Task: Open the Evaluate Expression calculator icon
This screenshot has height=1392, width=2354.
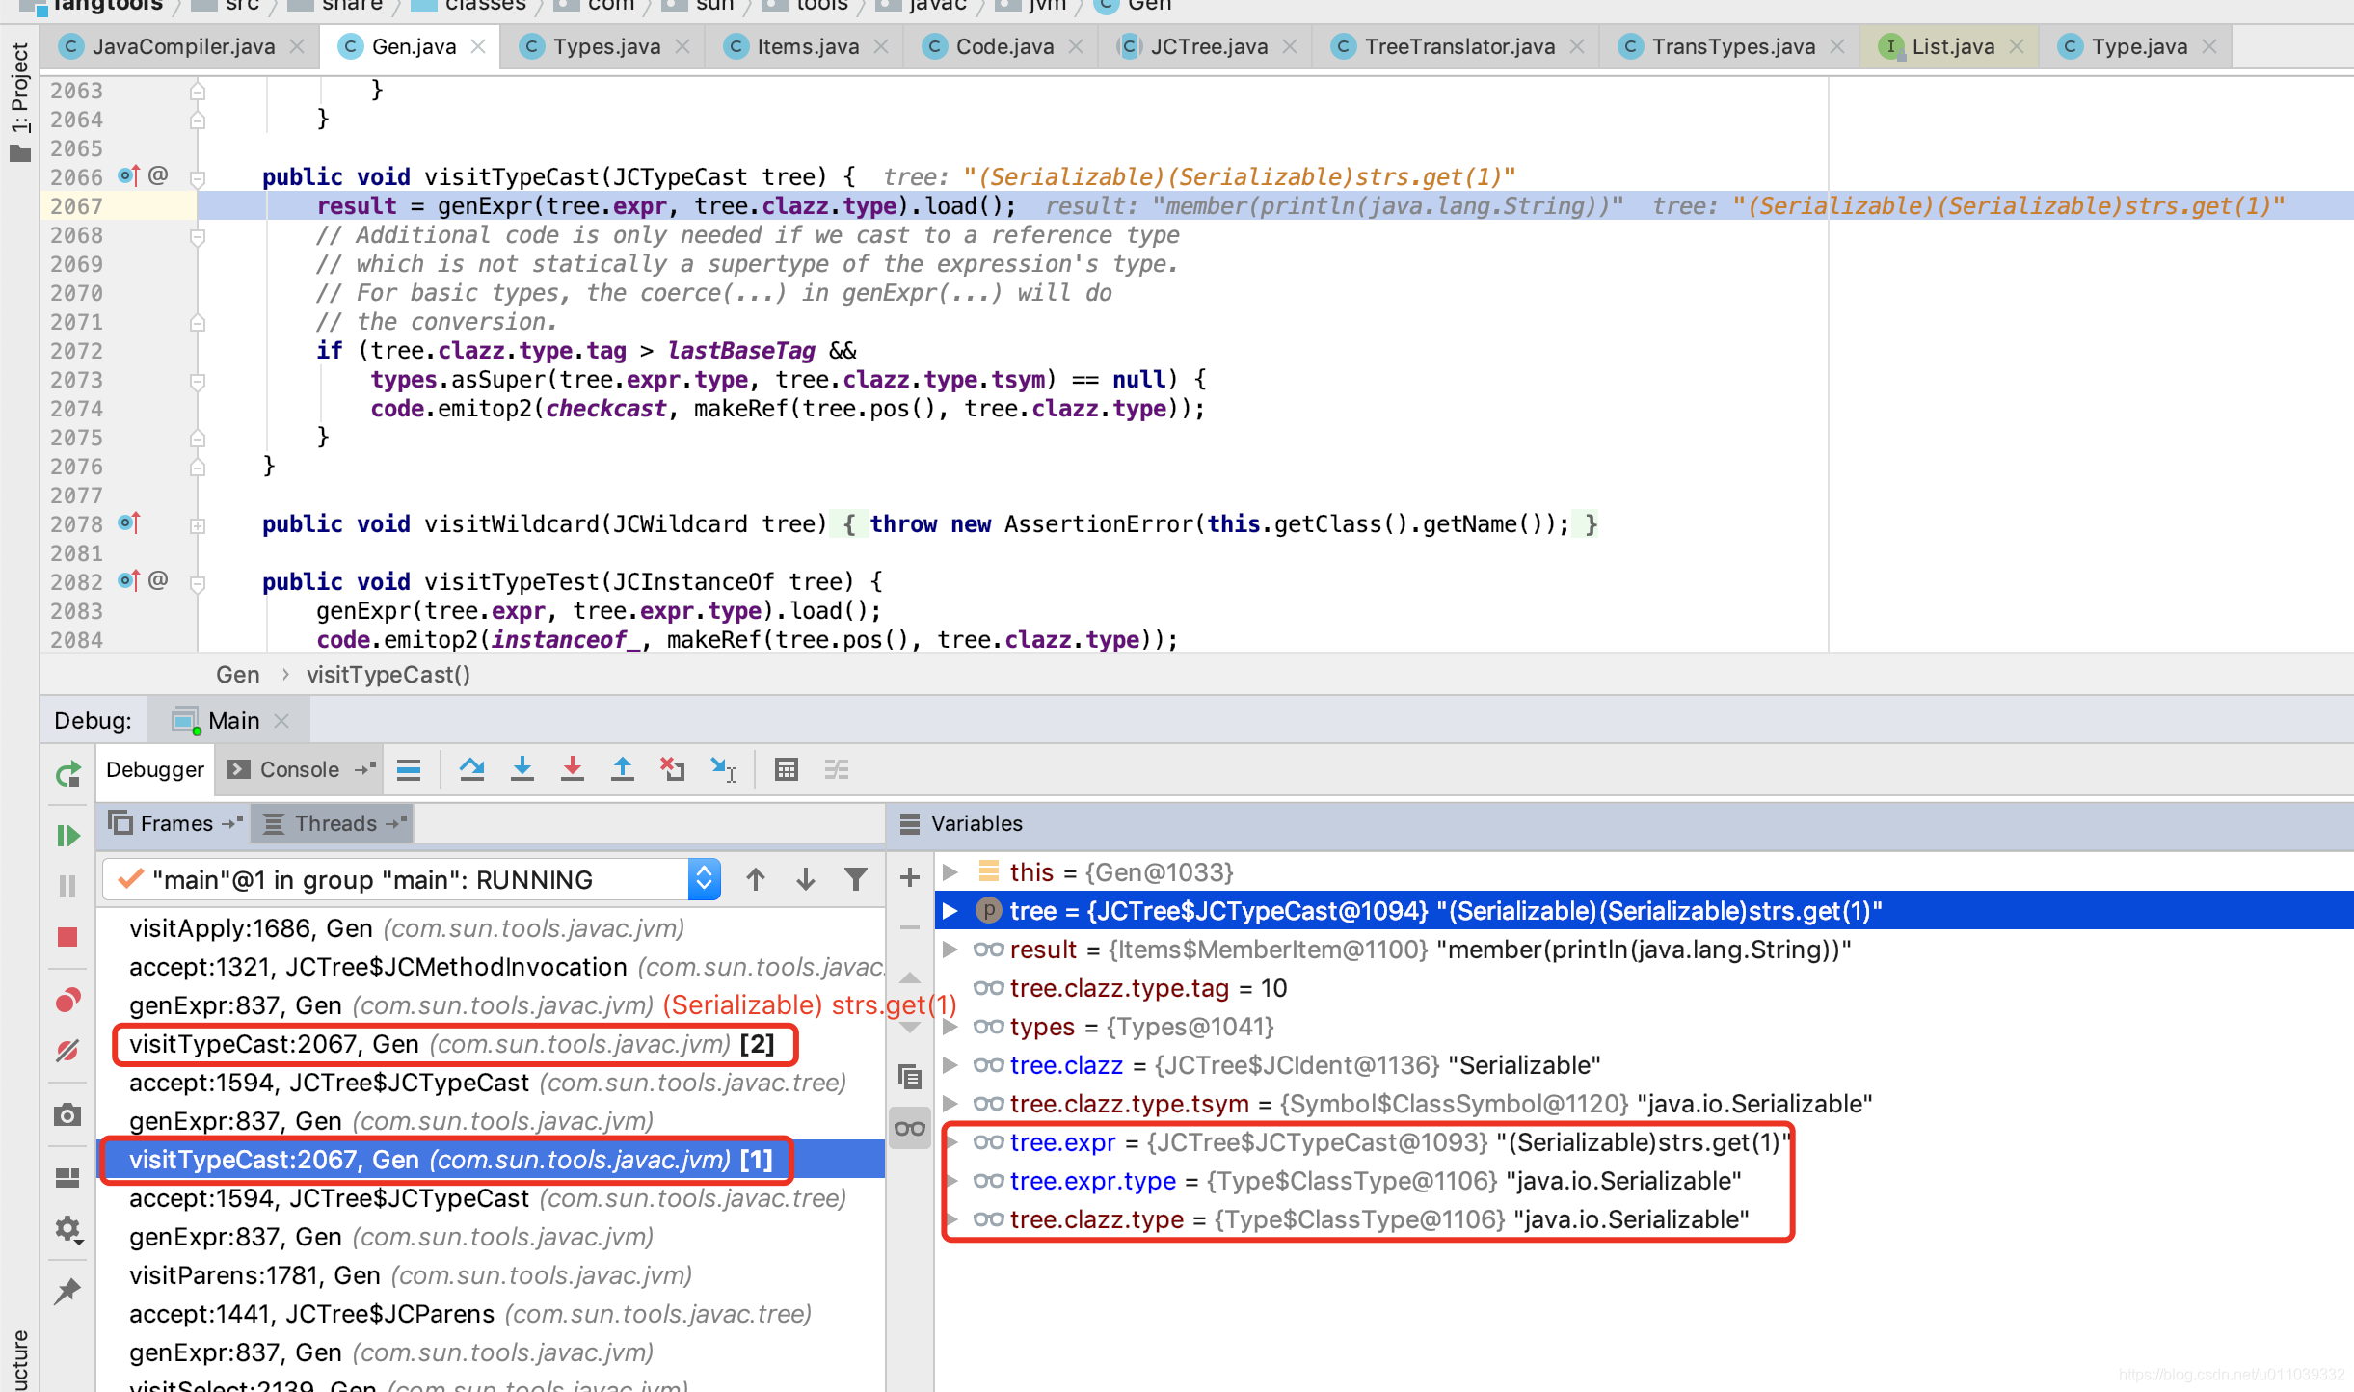Action: 786,769
